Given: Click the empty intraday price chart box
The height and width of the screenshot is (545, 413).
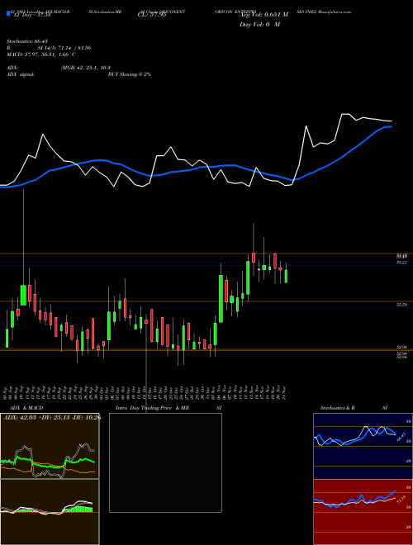Looking at the screenshot, I should click(165, 462).
